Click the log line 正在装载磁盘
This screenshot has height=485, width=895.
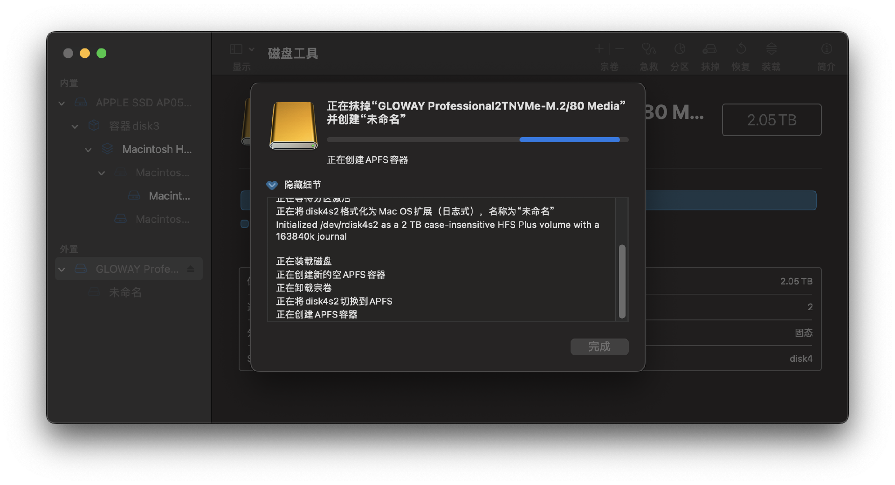click(304, 261)
